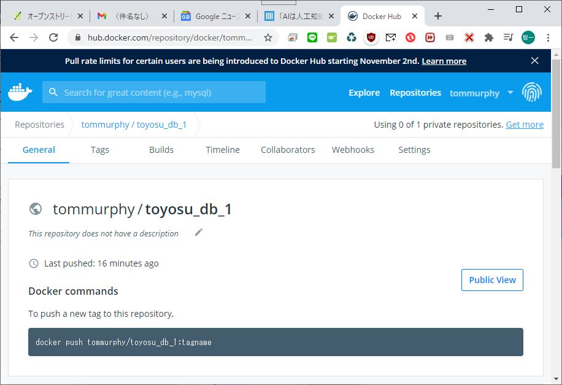The height and width of the screenshot is (385, 562).
Task: Switch to the Tags tab
Action: tap(100, 150)
